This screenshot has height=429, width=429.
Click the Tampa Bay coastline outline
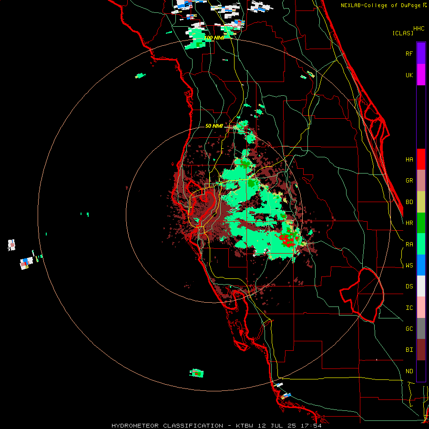point(203,204)
